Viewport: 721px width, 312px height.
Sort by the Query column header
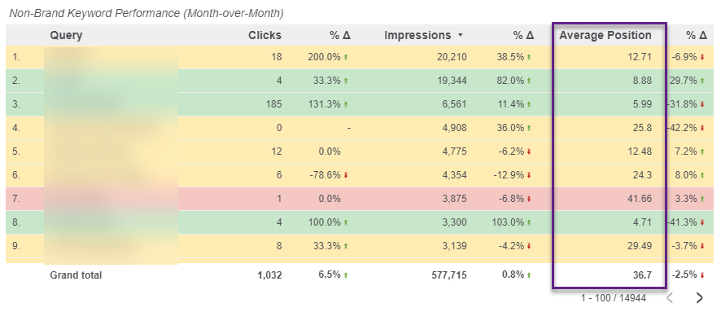tap(66, 35)
